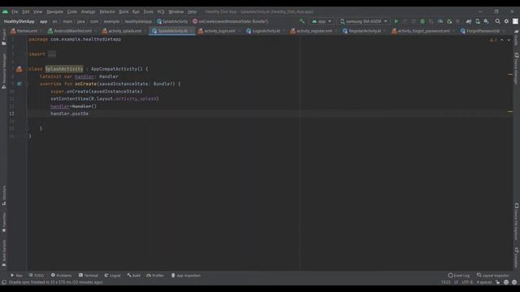The image size is (520, 292).
Task: Click the gutter icon beside class SplashActivity
Action: tap(19, 69)
